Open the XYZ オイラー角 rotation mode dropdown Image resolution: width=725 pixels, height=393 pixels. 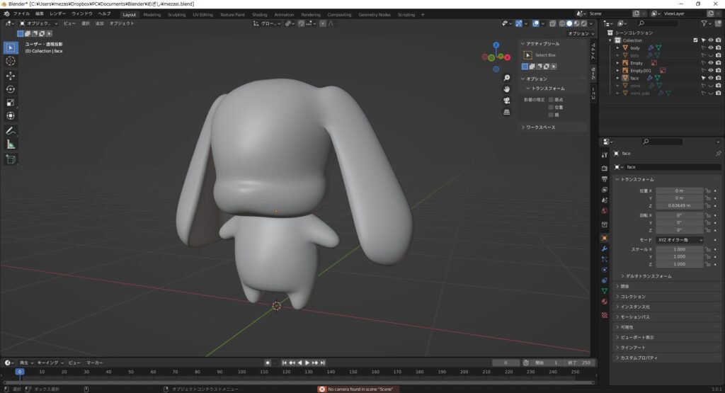click(680, 240)
